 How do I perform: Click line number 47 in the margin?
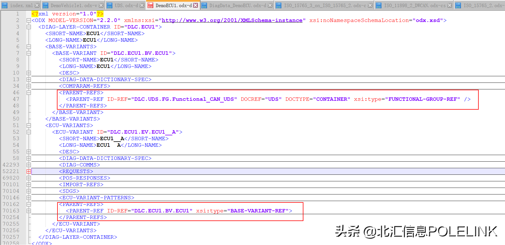point(16,99)
